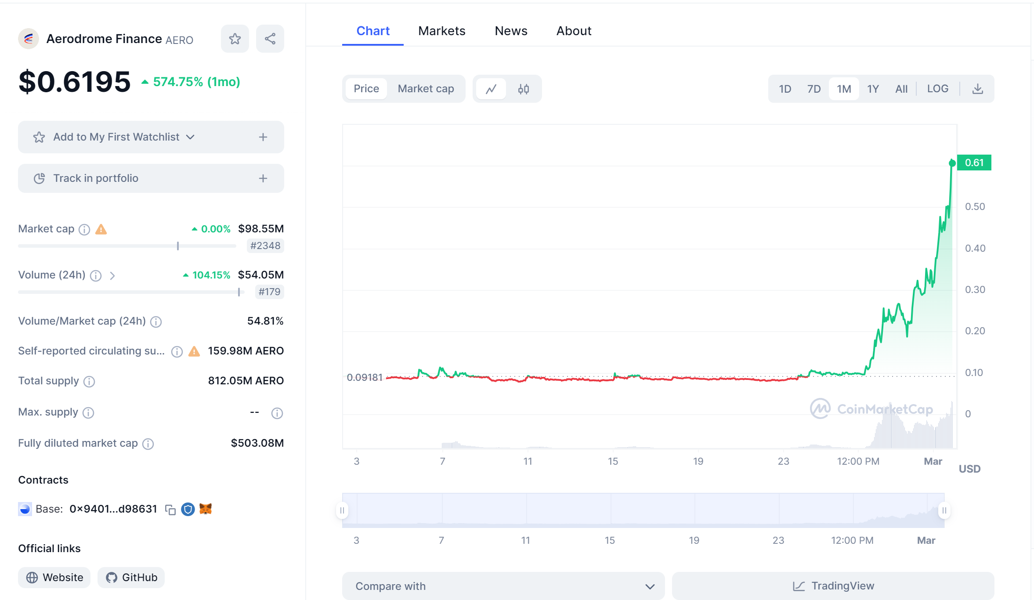Grab the left range slider handle
Screen dimensions: 1034x600
342,510
